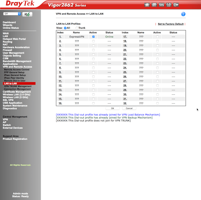Open the list view icon in header

click(154, 5)
